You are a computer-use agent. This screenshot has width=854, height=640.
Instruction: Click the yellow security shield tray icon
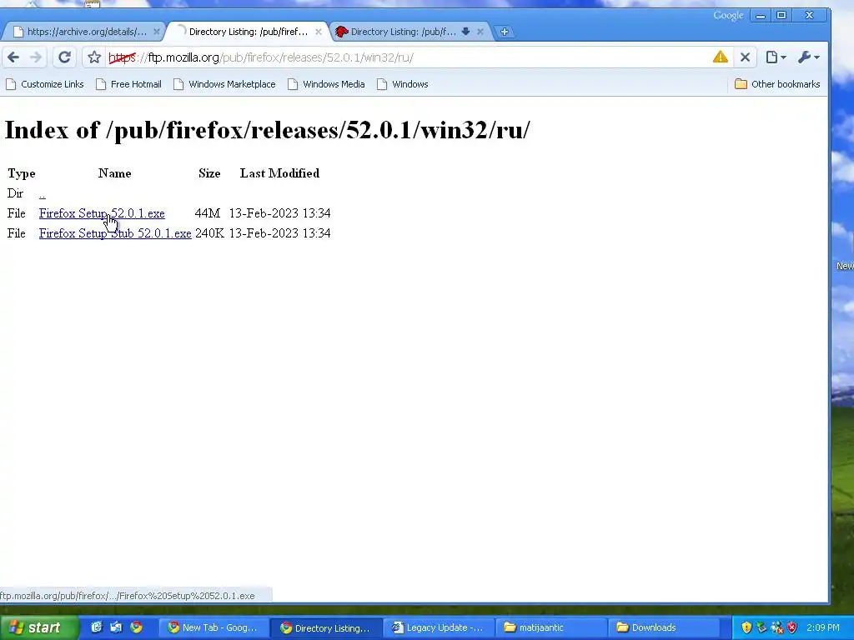746,627
